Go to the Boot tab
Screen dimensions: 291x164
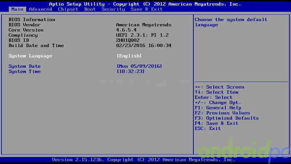(x=90, y=9)
